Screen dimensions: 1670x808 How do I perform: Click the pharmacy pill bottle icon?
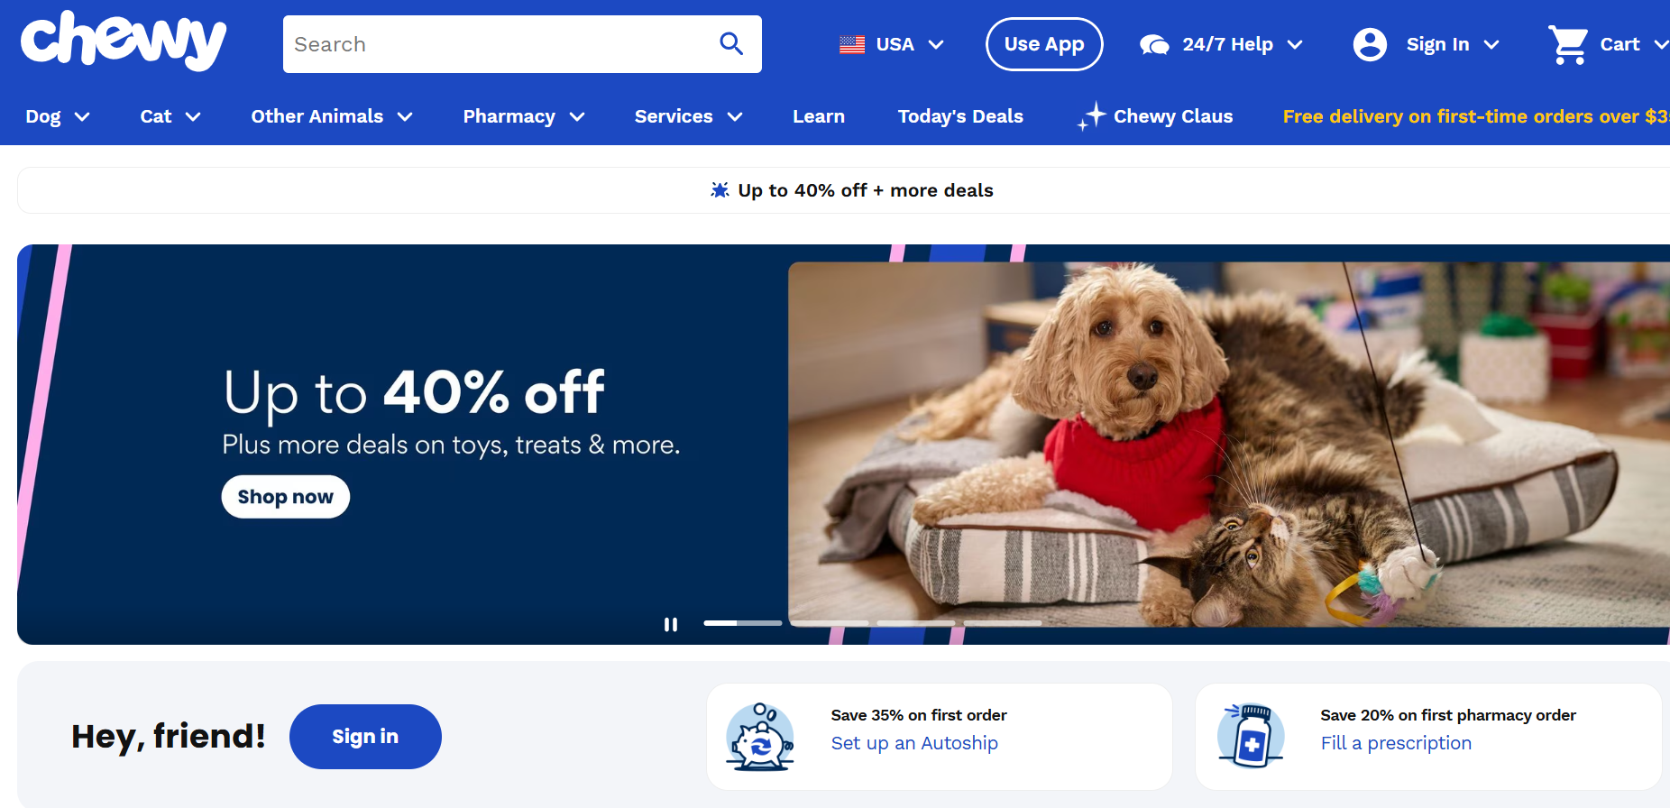1251,736
